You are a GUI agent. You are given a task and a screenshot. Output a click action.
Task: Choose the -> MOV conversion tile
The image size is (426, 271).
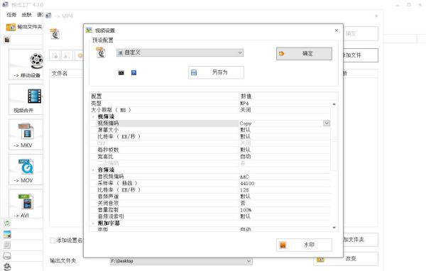coord(26,170)
